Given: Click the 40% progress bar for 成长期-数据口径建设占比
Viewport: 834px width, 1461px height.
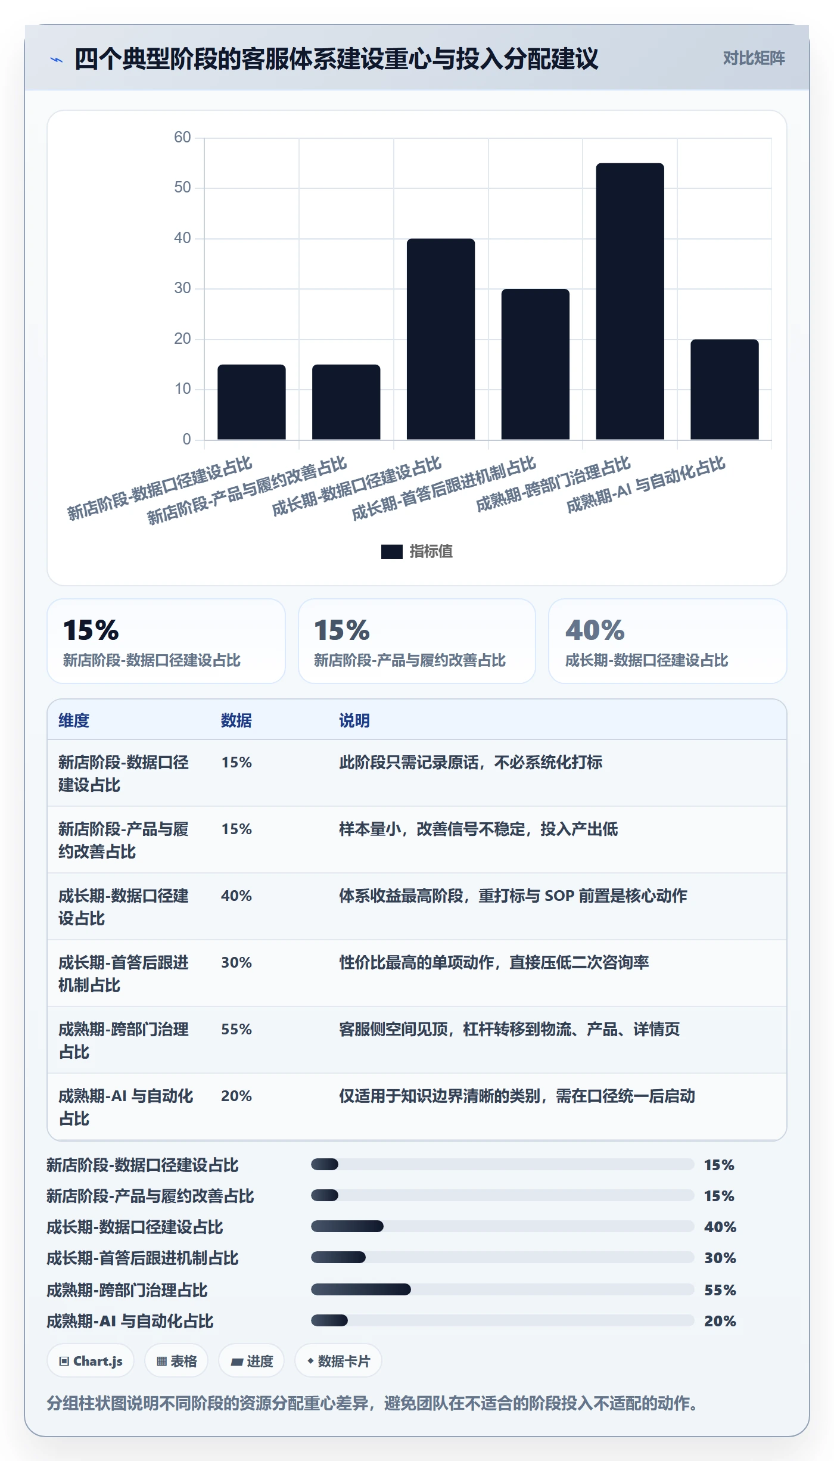Looking at the screenshot, I should [503, 1226].
